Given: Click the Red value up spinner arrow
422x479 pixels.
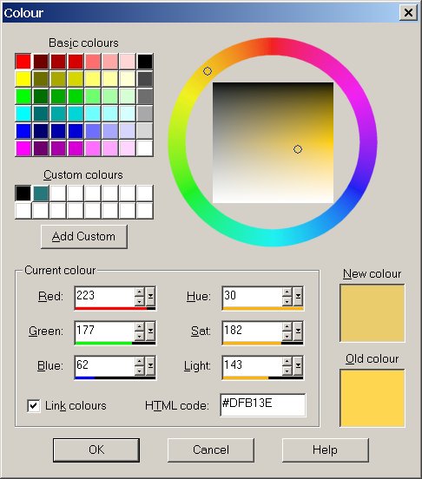Looking at the screenshot, I should click(139, 292).
